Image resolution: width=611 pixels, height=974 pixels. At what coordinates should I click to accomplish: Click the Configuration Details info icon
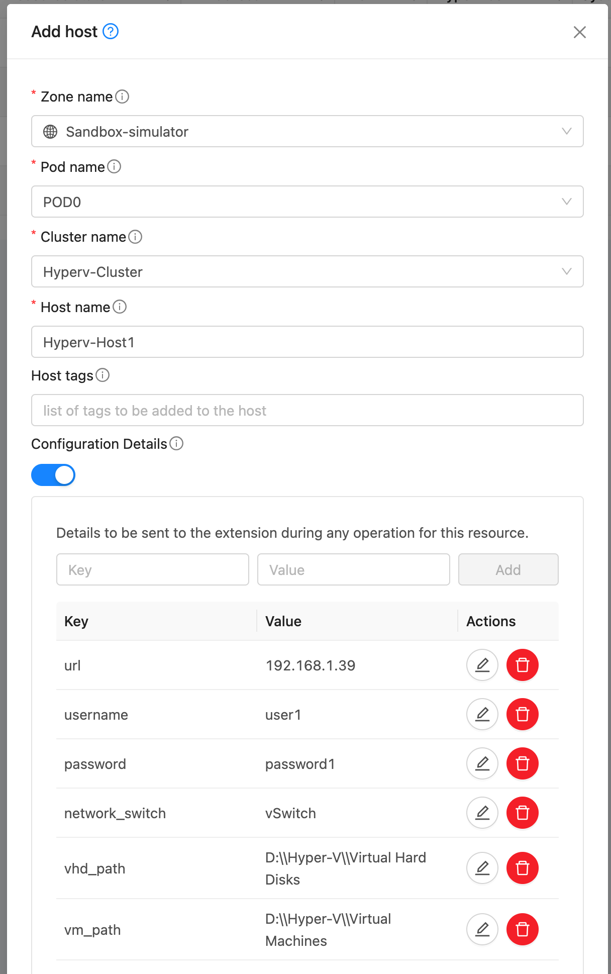(176, 444)
